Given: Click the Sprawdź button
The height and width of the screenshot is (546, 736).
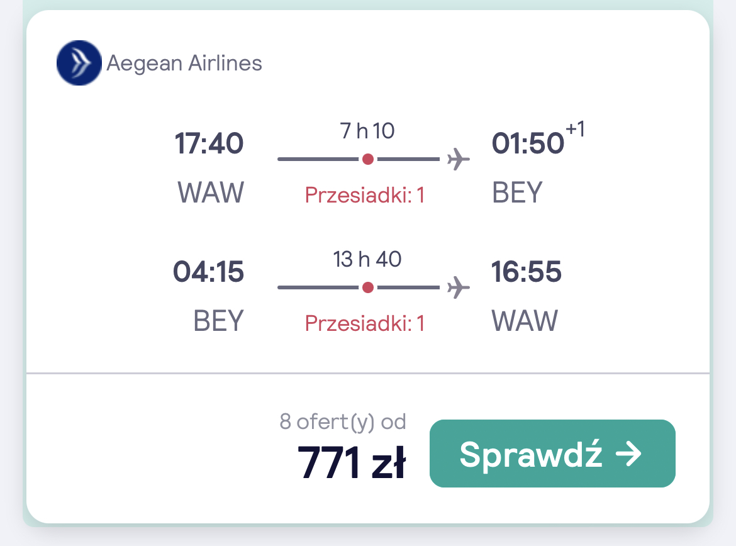Looking at the screenshot, I should (x=552, y=454).
